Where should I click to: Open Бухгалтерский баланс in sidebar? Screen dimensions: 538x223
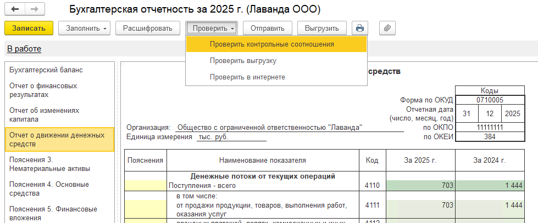coord(46,70)
